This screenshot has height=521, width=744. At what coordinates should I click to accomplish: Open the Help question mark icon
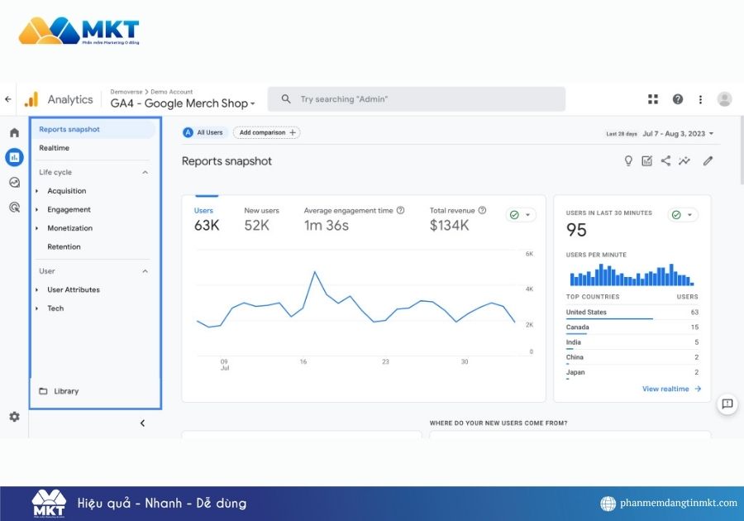[x=678, y=99]
